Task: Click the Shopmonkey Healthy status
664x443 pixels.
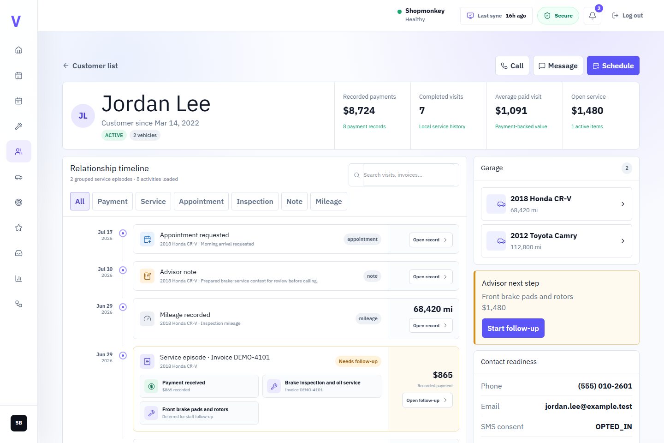Action: coord(421,15)
